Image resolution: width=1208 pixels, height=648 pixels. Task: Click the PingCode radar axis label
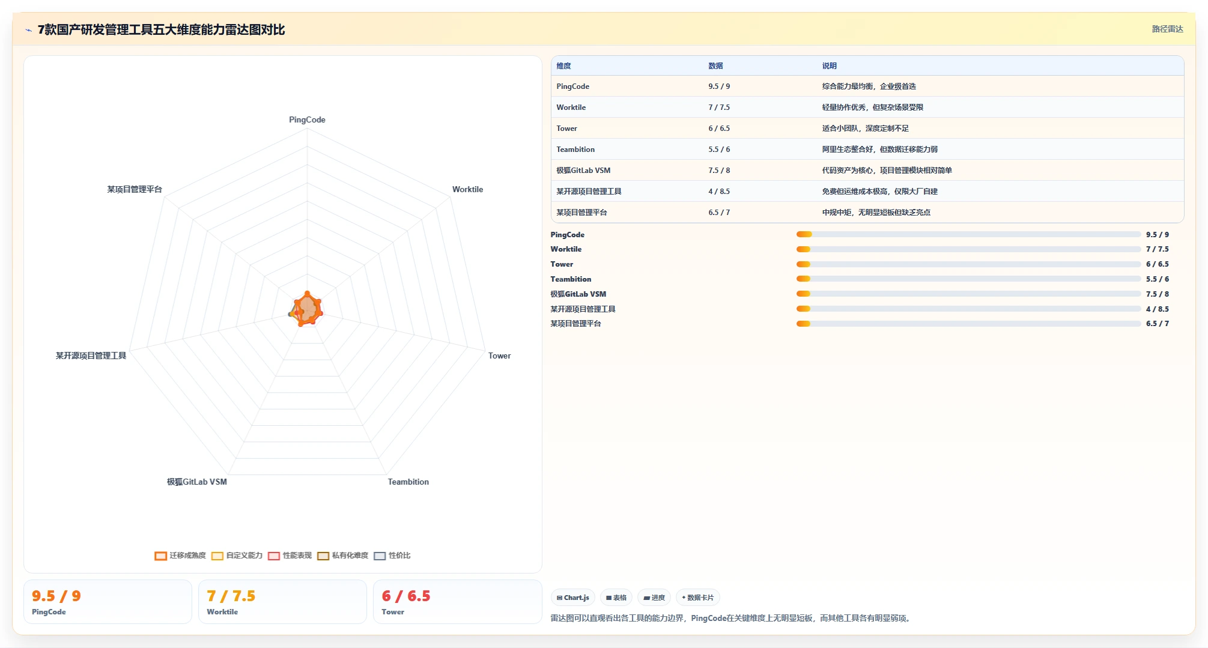307,120
